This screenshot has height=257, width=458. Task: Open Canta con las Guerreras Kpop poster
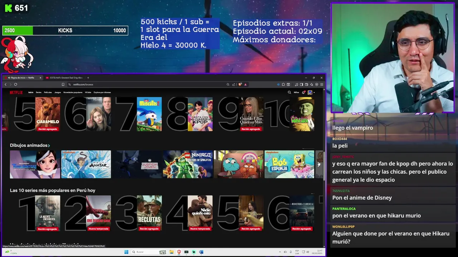(200, 114)
